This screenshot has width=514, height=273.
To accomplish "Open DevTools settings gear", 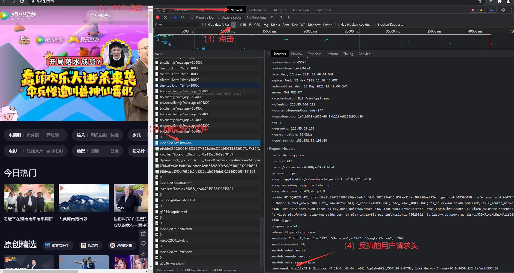I will [x=503, y=10].
